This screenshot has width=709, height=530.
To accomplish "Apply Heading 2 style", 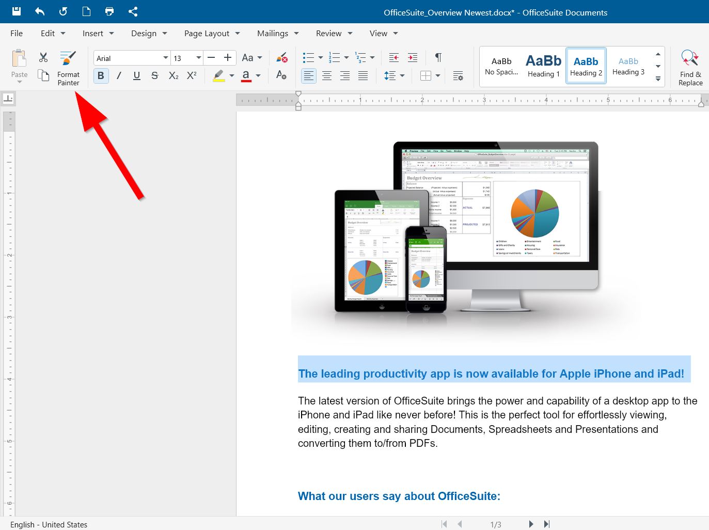I will click(x=586, y=67).
